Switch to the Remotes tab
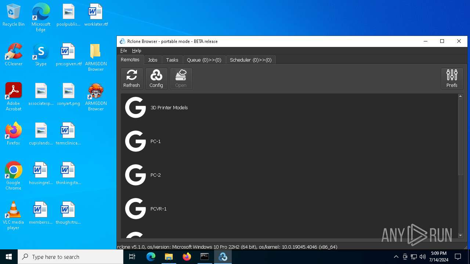This screenshot has height=264, width=470. point(130,60)
